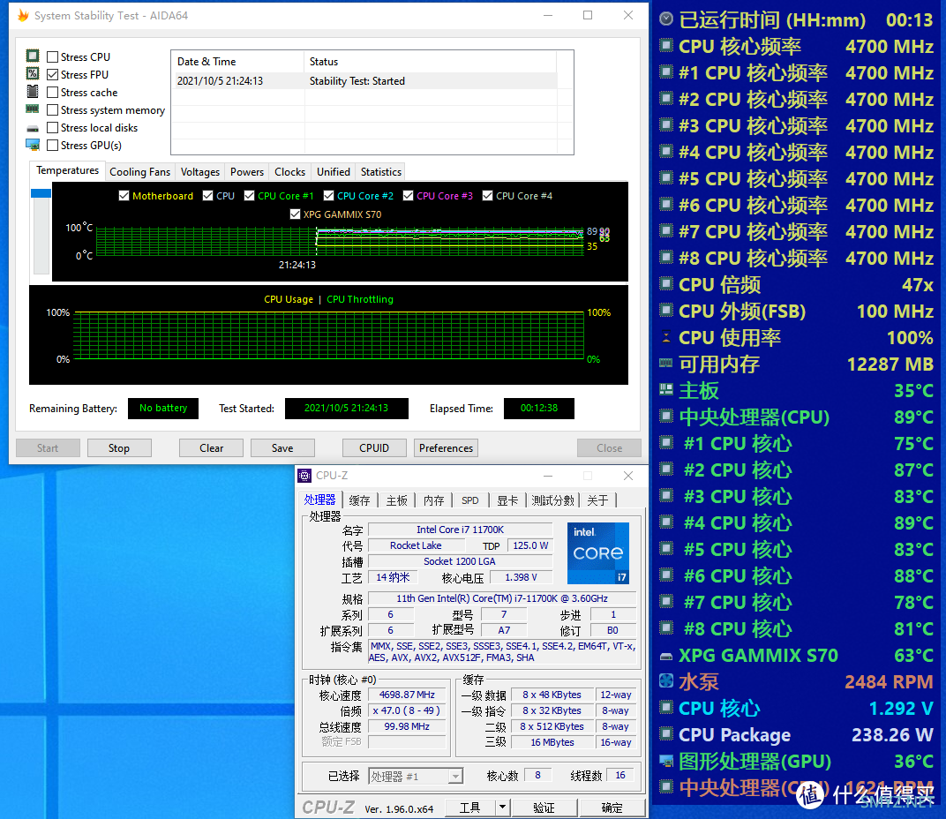The image size is (946, 819).
Task: Click the Stress local disks drive icon
Action: [33, 128]
